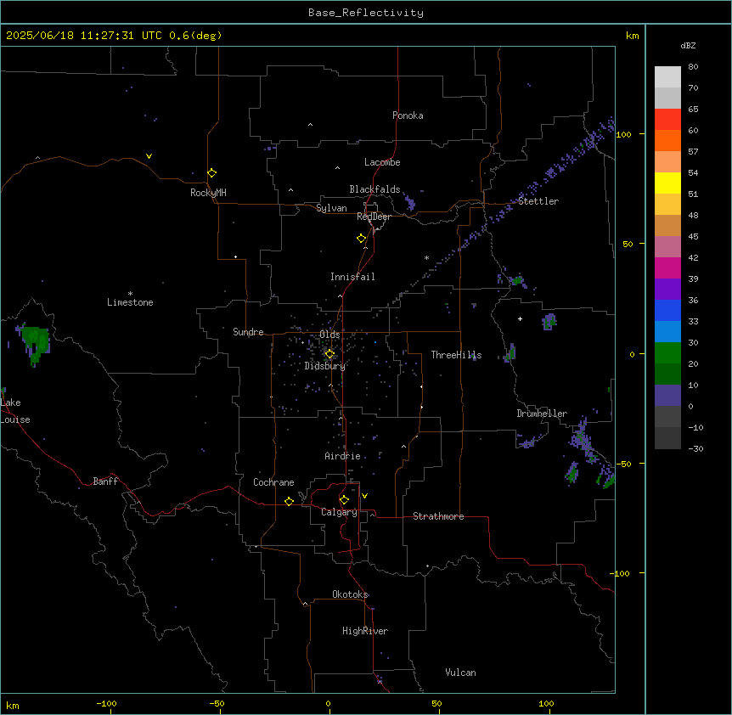Click the asterisk marker above Limestone label

tap(130, 294)
